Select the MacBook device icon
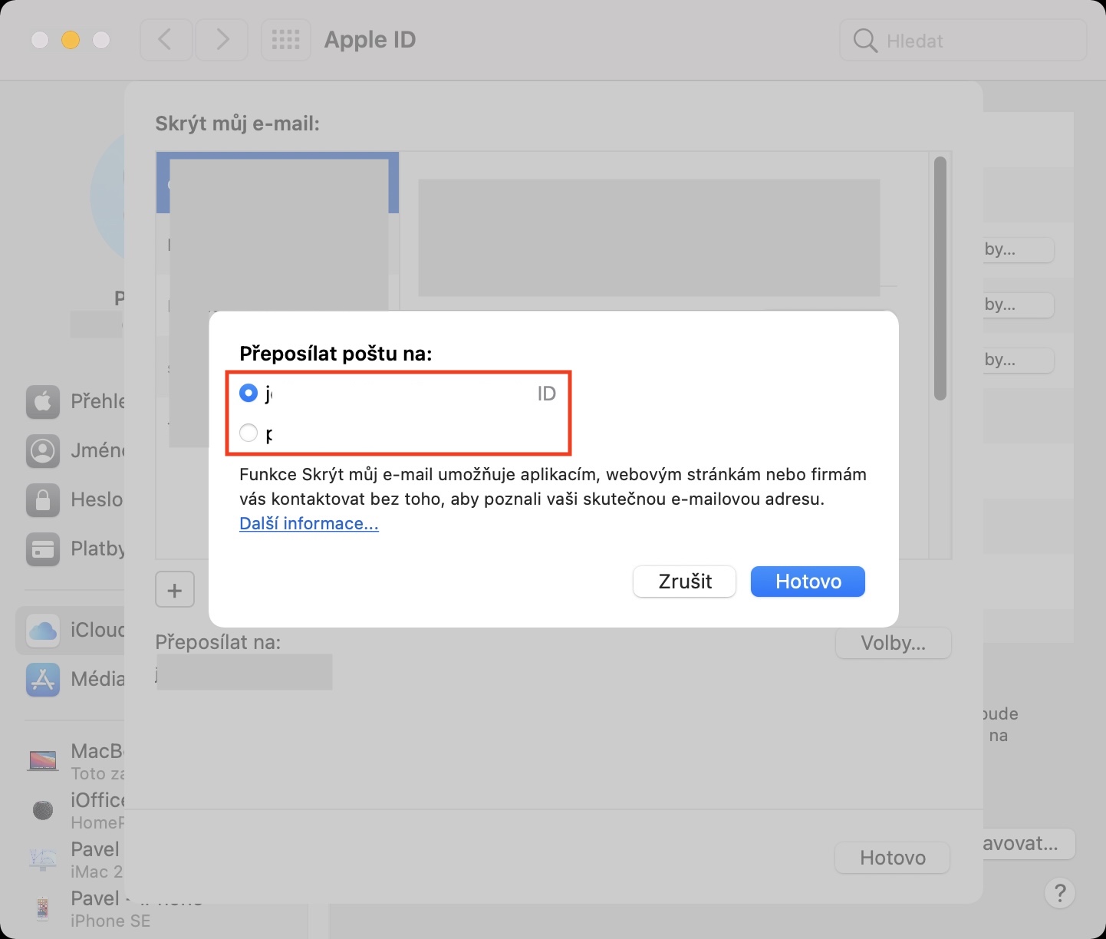 coord(43,760)
